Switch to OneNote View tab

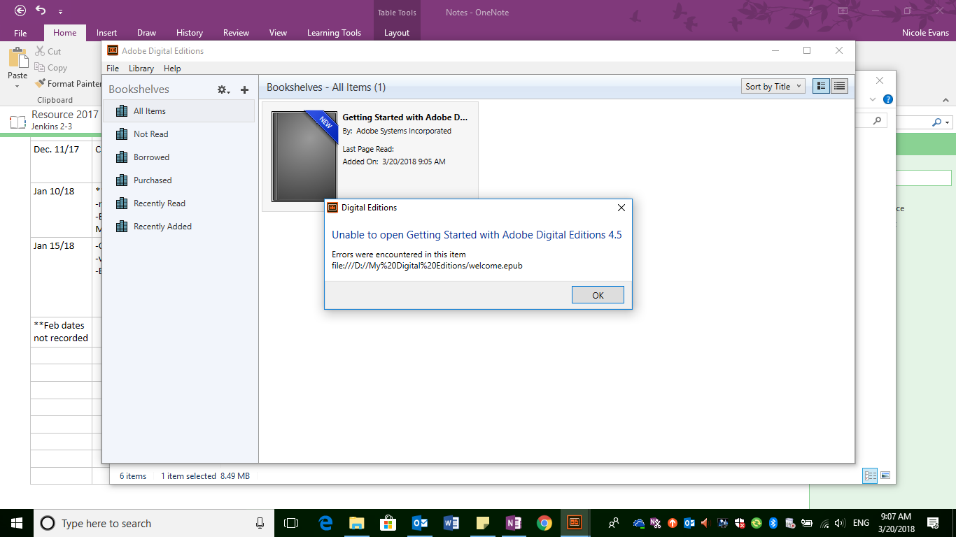tap(279, 33)
